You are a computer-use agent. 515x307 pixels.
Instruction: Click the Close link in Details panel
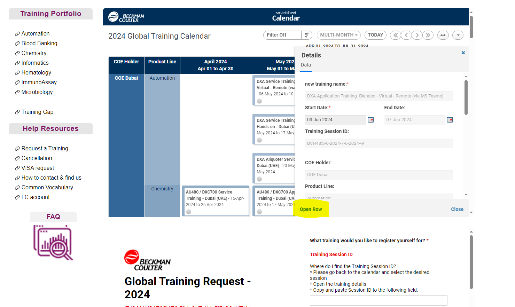[x=457, y=209]
